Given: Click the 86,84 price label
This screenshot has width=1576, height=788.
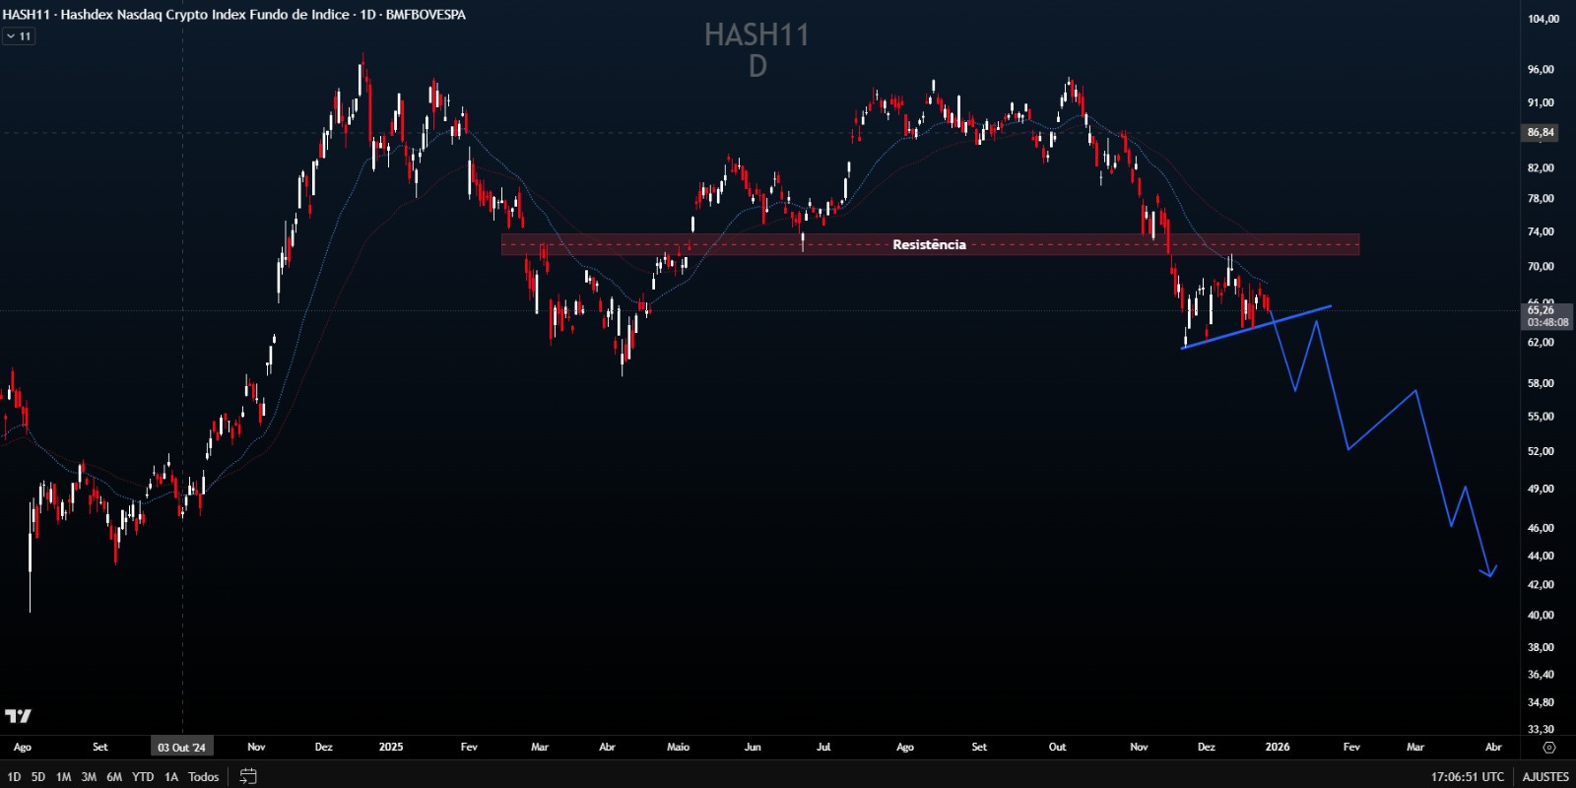Looking at the screenshot, I should point(1542,132).
